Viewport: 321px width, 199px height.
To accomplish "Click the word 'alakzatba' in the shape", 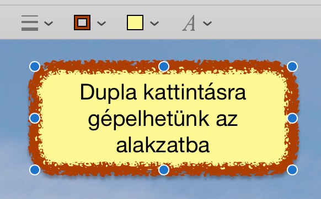I will (x=163, y=145).
